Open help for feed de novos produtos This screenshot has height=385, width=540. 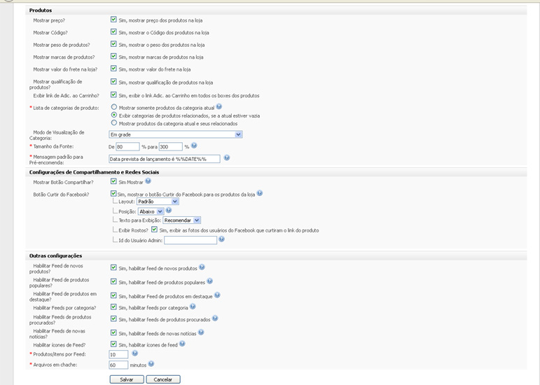[202, 267]
